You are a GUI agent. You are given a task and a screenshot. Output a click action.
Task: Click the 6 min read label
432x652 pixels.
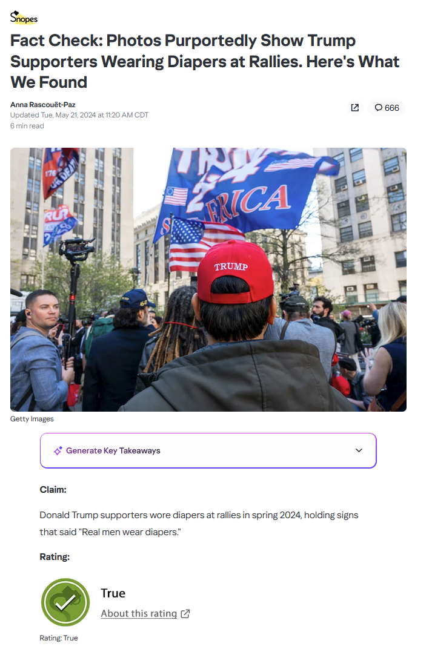pyautogui.click(x=27, y=125)
